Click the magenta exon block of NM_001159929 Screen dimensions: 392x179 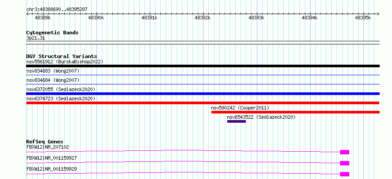[x=344, y=174]
